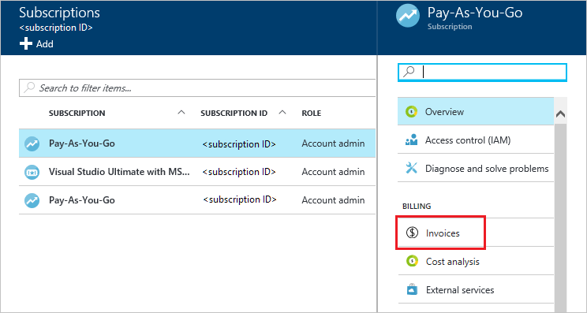Click the ROLE column header

[x=312, y=113]
